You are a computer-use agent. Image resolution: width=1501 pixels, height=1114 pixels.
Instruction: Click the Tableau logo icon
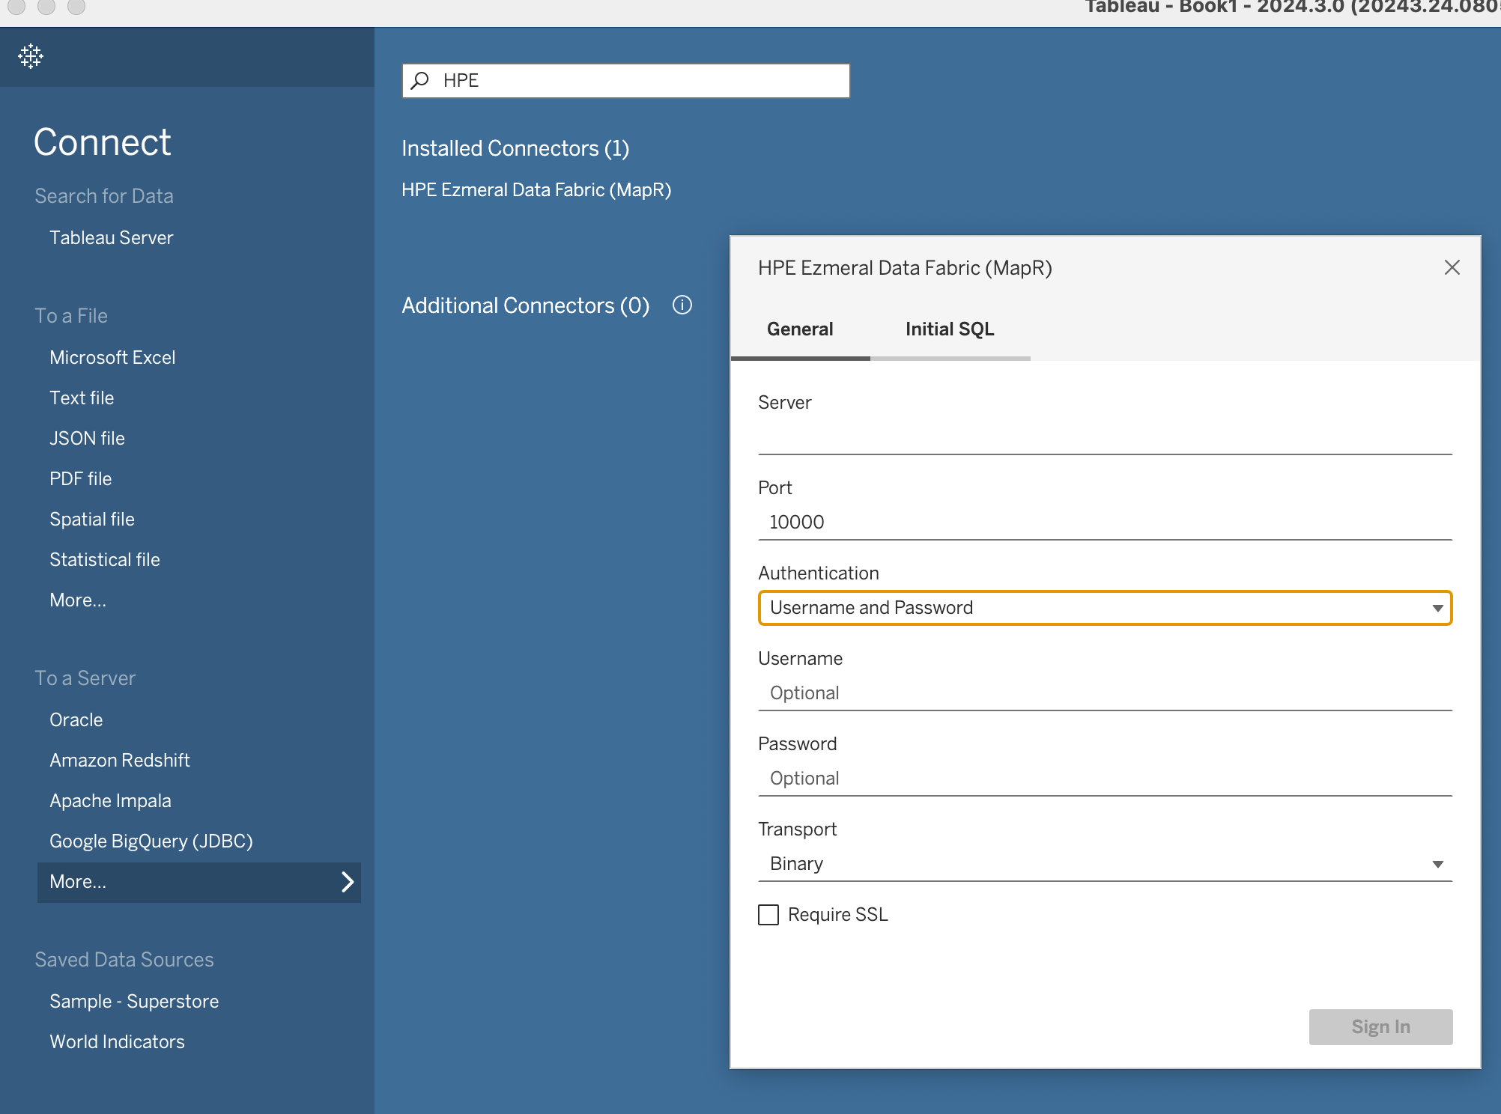pos(31,56)
